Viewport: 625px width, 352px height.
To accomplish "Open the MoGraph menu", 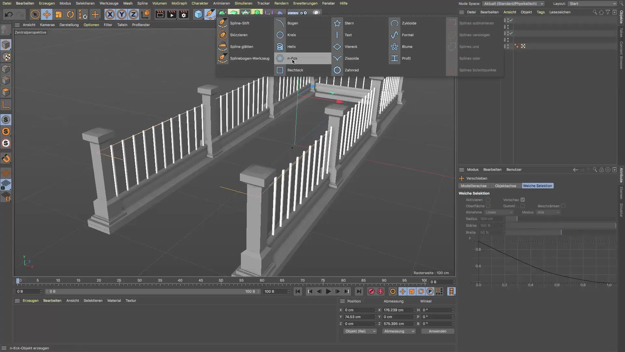I will click(x=179, y=3).
